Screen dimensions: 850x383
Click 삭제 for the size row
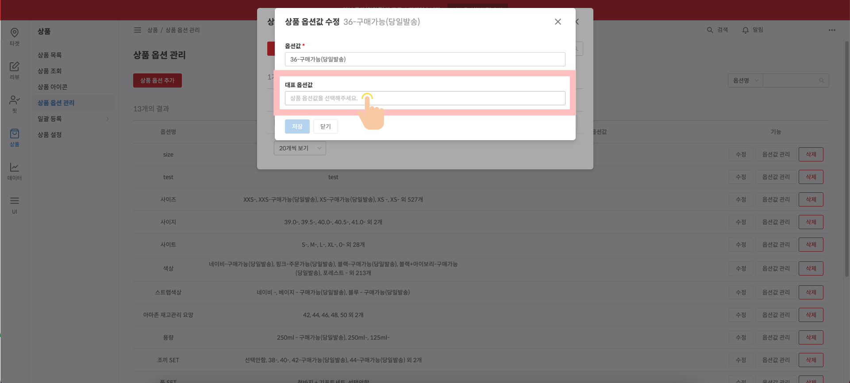click(x=811, y=154)
